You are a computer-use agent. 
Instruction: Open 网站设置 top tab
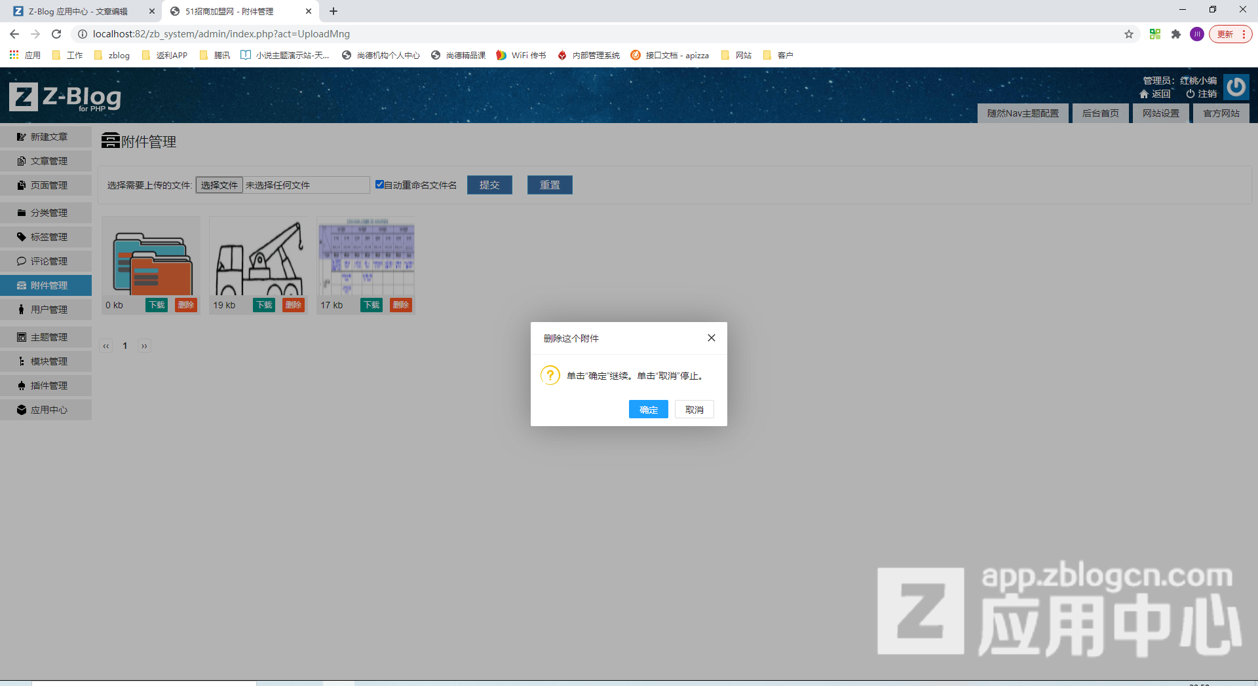[1161, 113]
